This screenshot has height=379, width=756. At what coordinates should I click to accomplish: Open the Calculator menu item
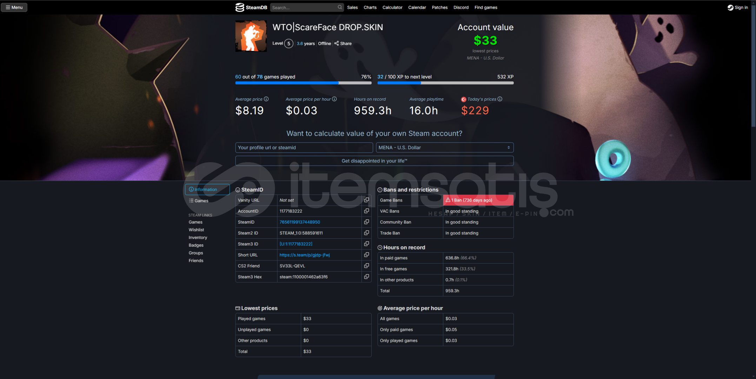click(x=392, y=7)
